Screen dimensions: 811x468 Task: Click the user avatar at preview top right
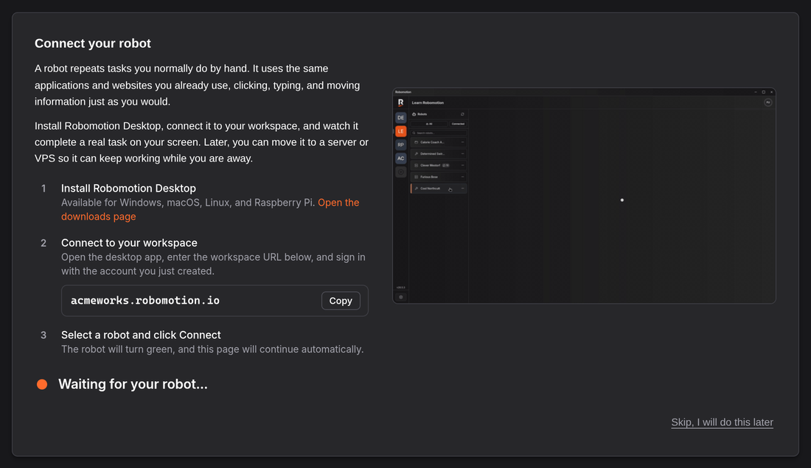768,102
